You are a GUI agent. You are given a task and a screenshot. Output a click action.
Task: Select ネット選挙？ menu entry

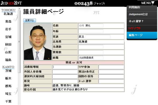tap(142, 21)
